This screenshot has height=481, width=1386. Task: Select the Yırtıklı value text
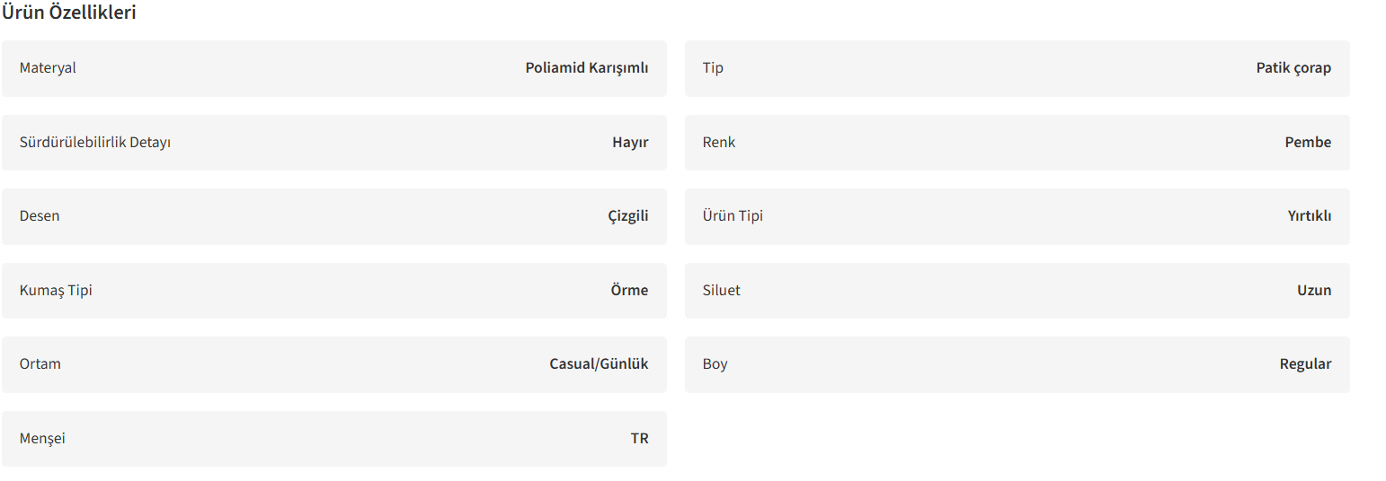(x=1310, y=216)
